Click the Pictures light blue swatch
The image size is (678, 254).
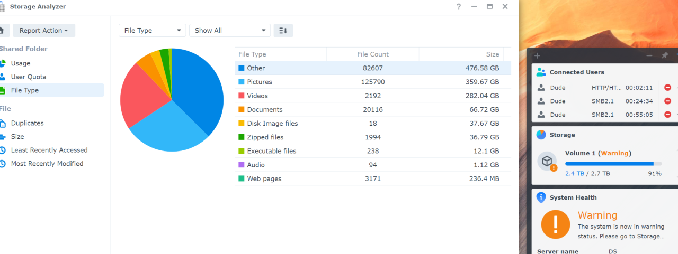click(242, 82)
